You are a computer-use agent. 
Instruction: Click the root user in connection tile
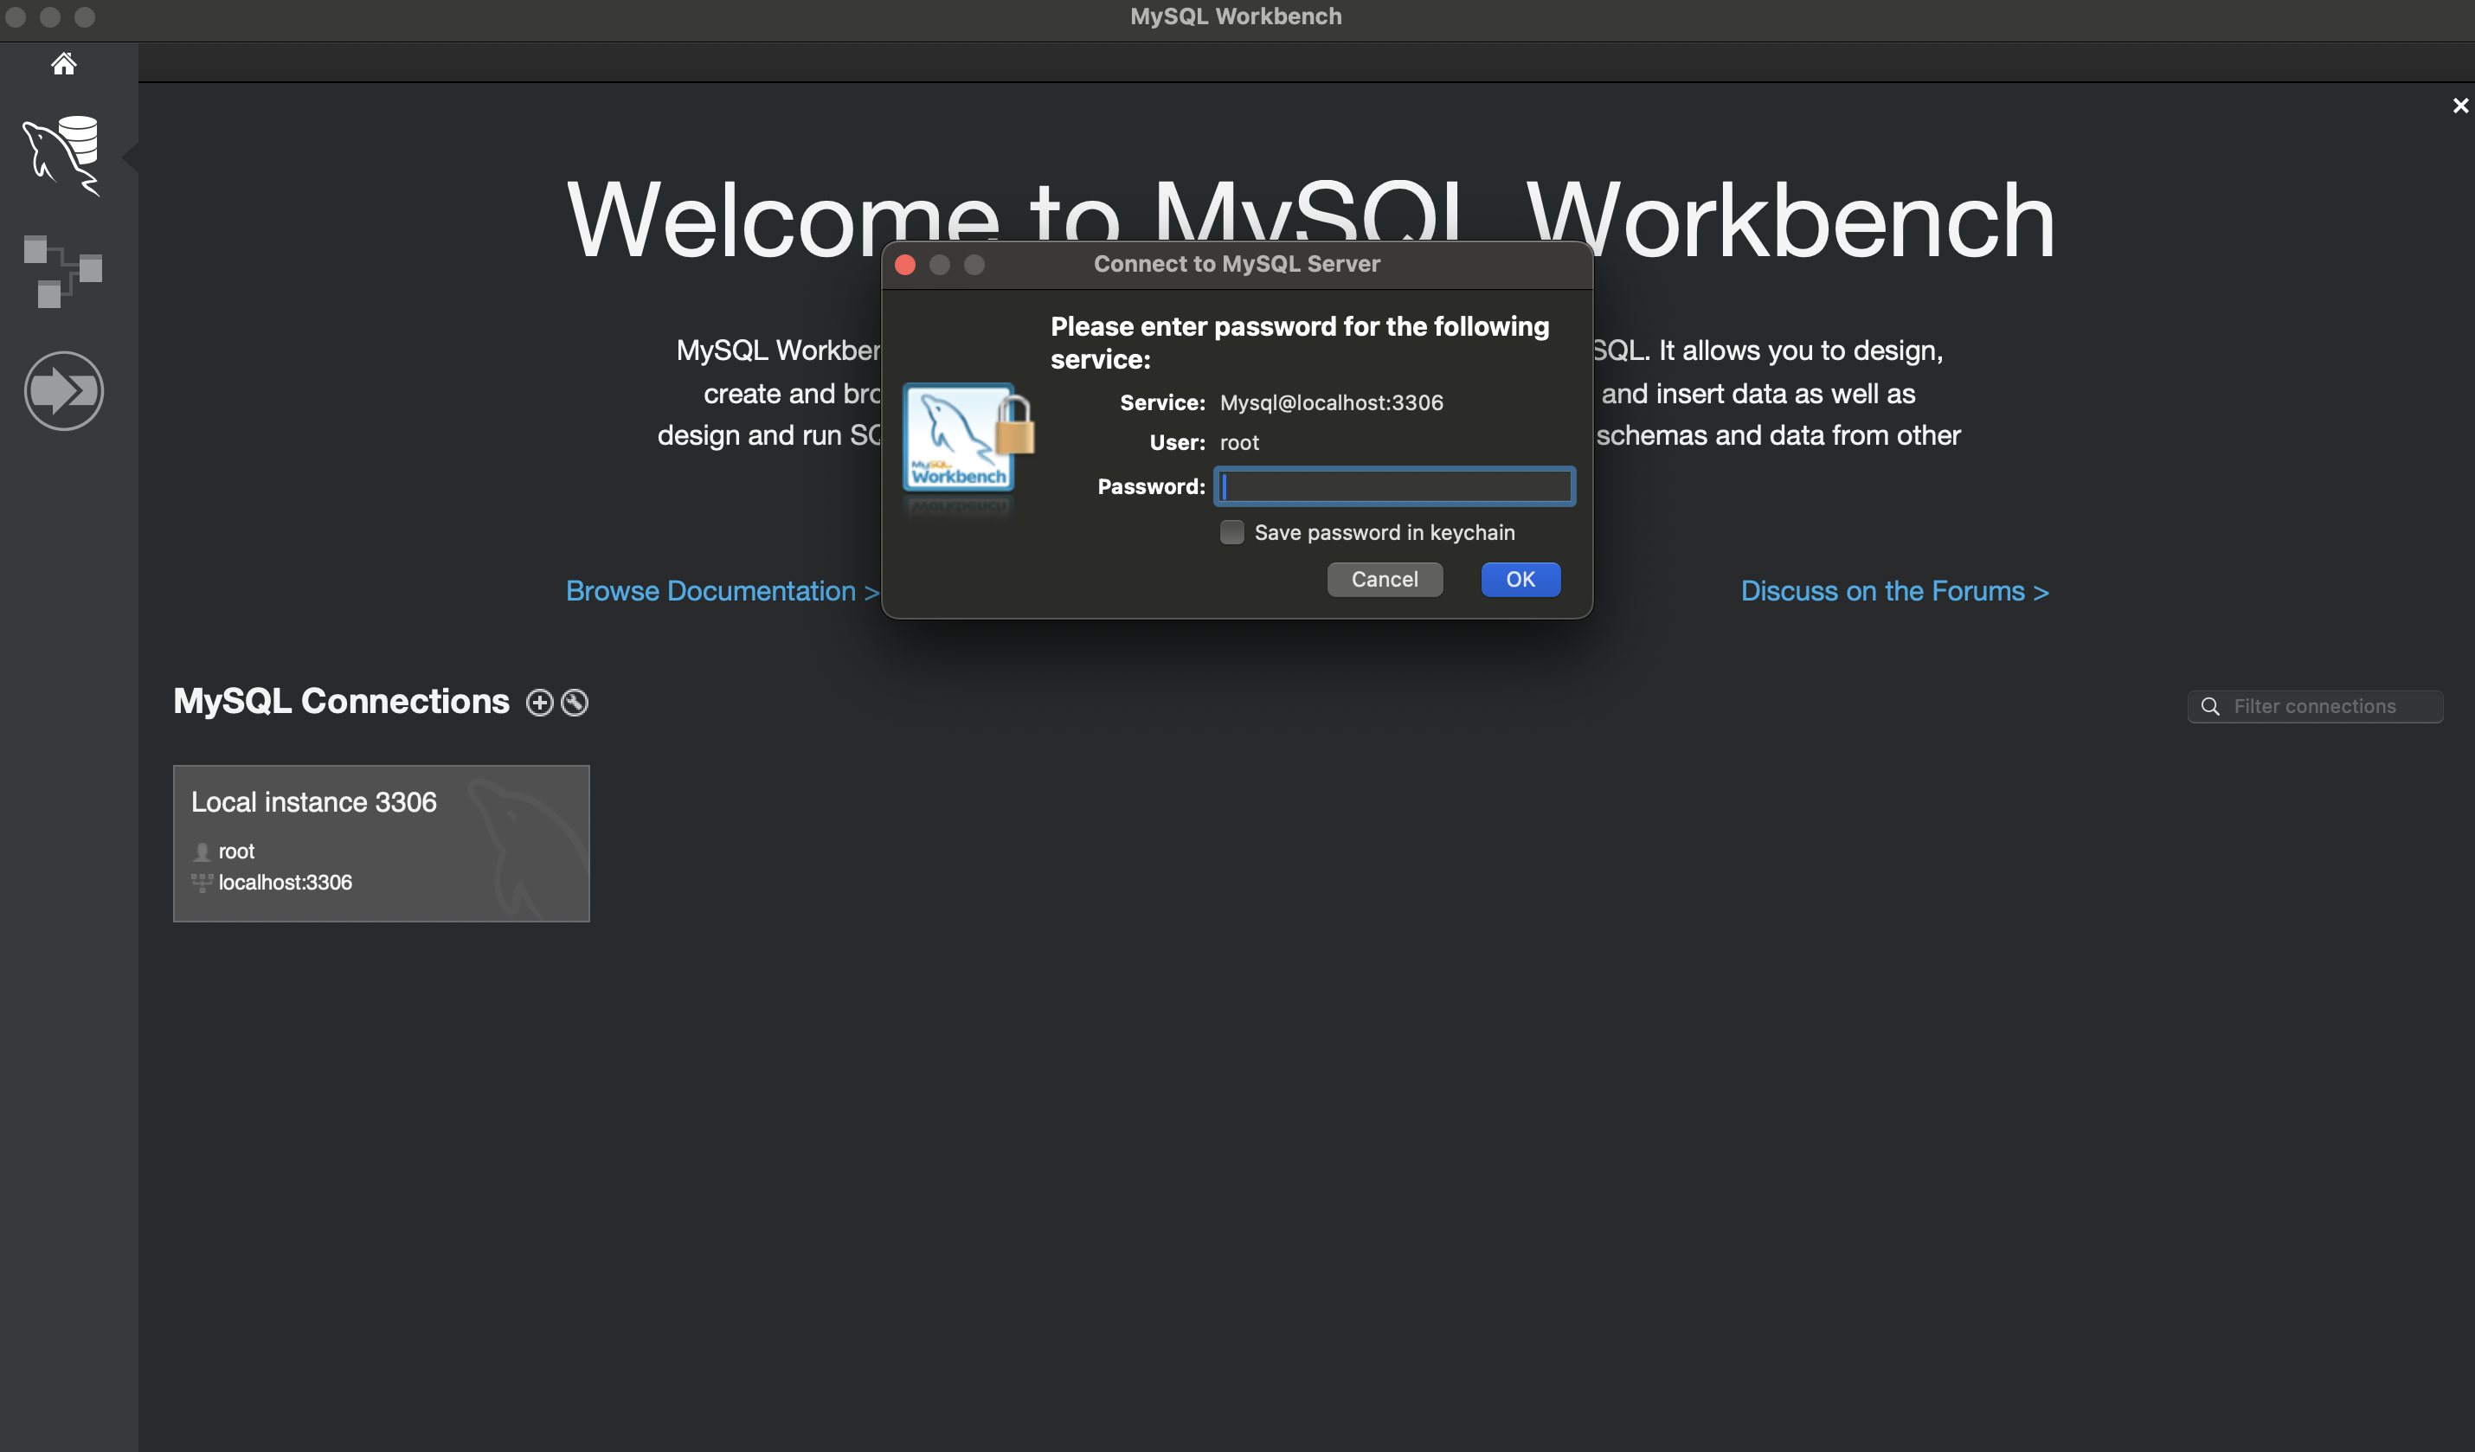(235, 851)
